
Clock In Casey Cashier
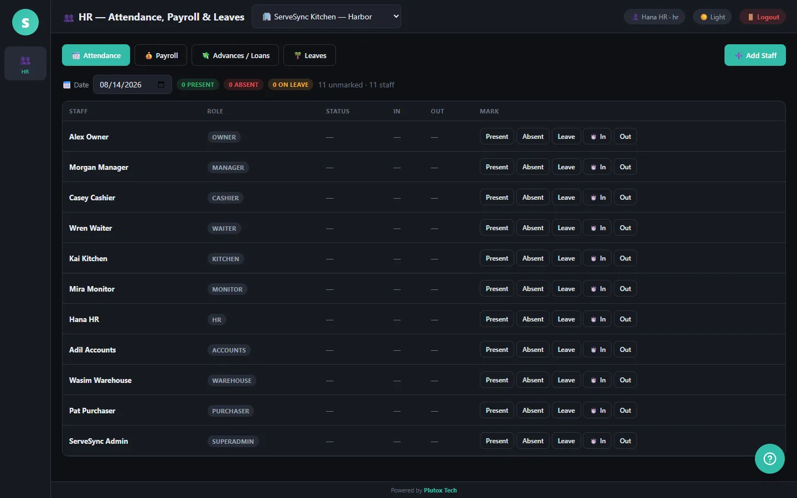(597, 198)
